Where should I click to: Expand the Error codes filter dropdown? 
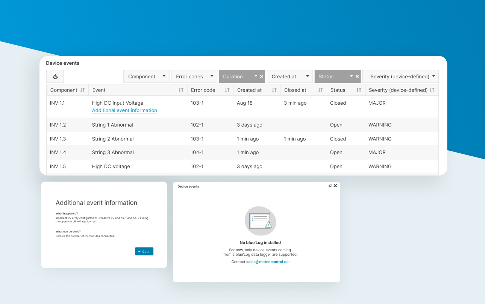click(194, 76)
